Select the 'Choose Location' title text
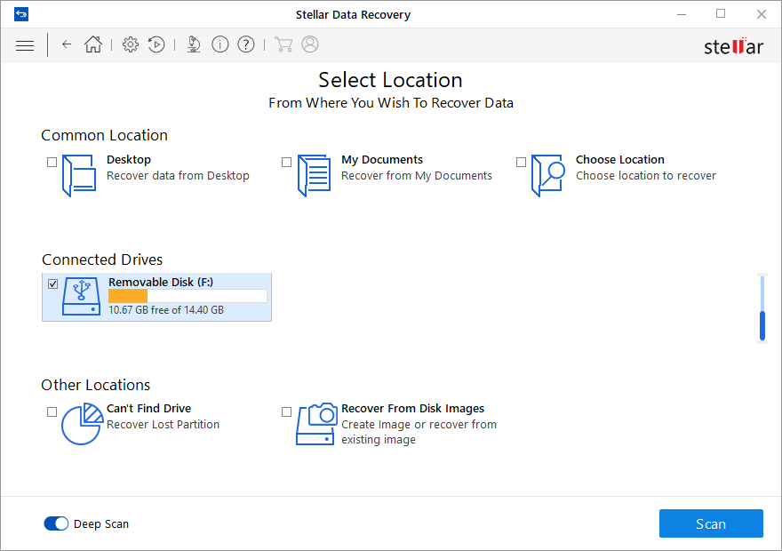Viewport: 782px width, 551px height. 620,160
